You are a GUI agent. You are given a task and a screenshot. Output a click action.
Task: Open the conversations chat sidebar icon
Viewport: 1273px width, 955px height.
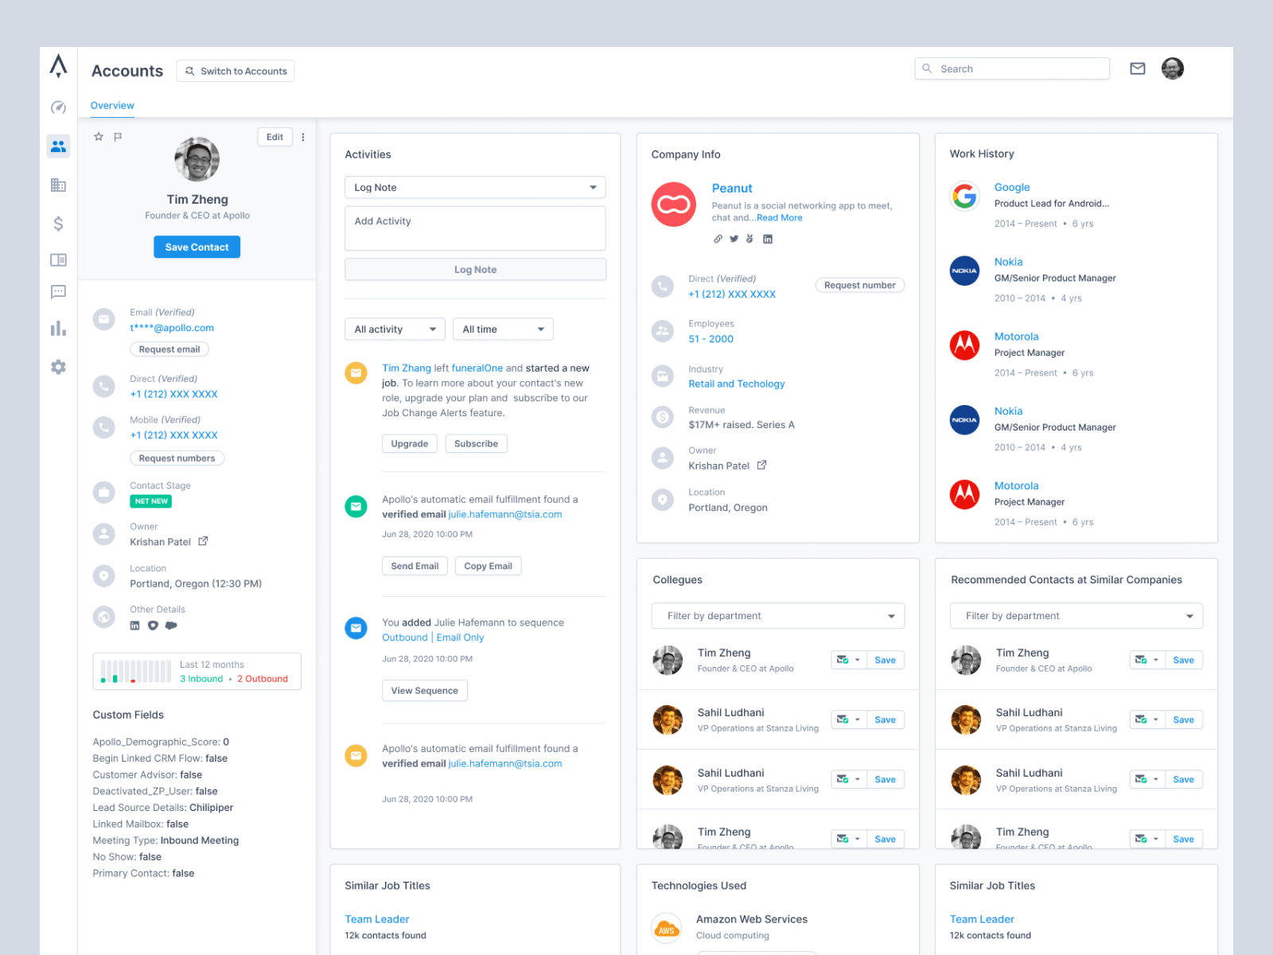click(58, 292)
